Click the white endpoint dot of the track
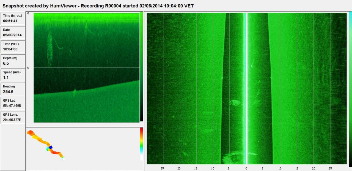The width and height of the screenshot is (352, 171). [63, 159]
